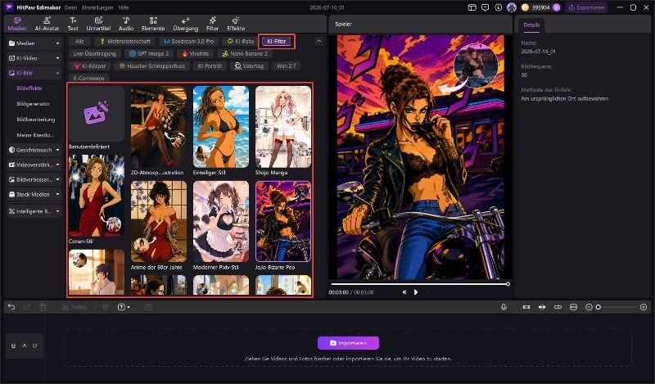This screenshot has width=655, height=384.
Task: Select the Wan 2.7 category chip
Action: (286, 66)
